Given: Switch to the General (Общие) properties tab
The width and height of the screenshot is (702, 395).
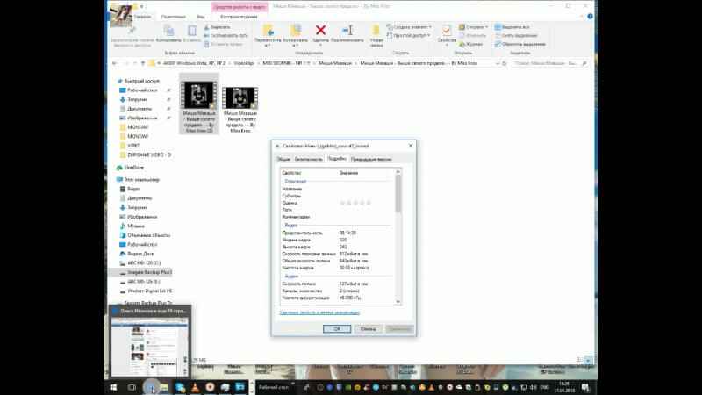Looking at the screenshot, I should click(283, 159).
